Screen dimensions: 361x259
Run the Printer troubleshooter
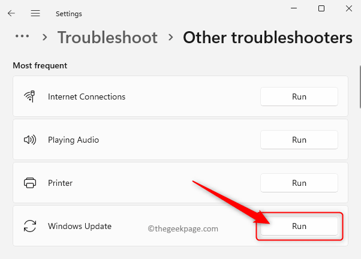[x=299, y=183]
